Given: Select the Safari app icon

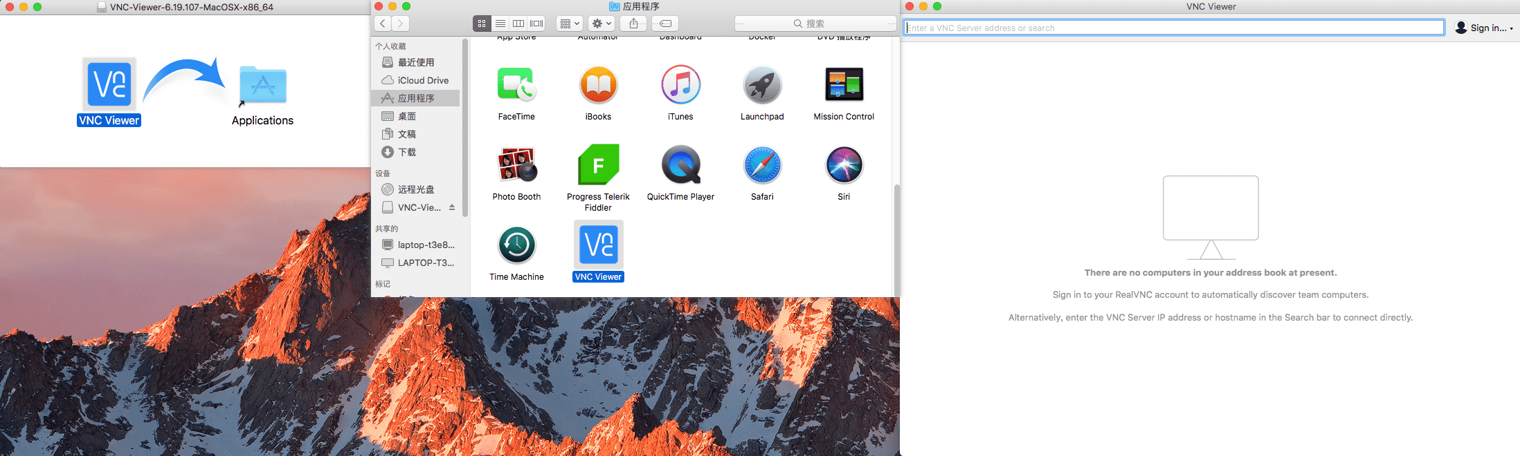Looking at the screenshot, I should coord(762,165).
